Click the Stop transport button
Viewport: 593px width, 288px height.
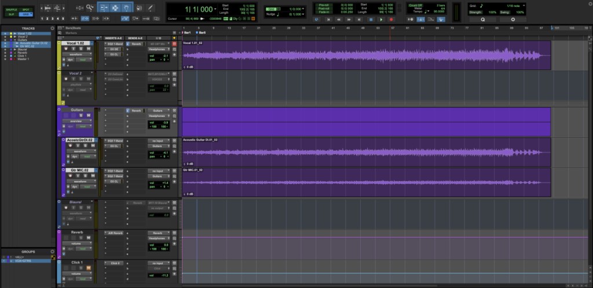coord(371,19)
